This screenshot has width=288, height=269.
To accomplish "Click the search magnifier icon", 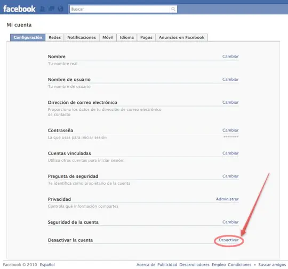I will (x=173, y=9).
